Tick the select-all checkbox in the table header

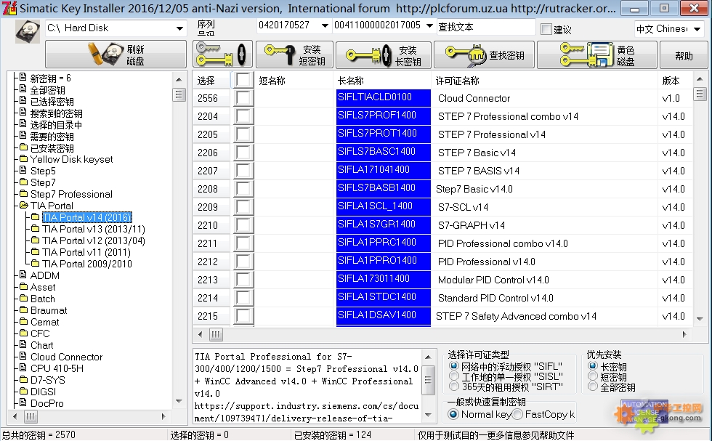click(243, 81)
